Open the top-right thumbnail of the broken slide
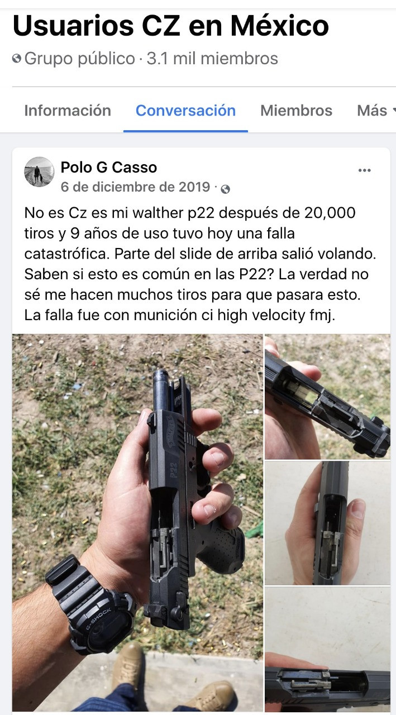The height and width of the screenshot is (715, 396). pos(327,397)
